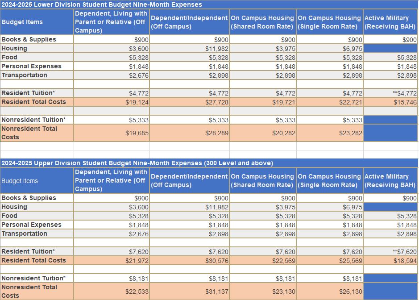Click the Lower Division **$4,772 tuition cell

click(x=404, y=93)
